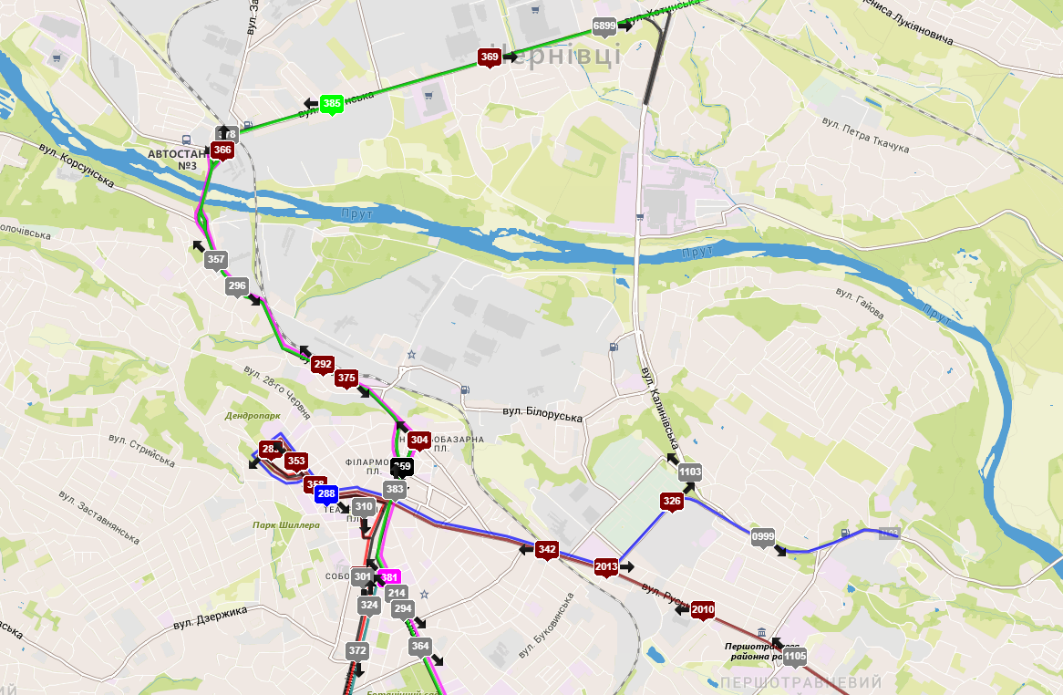The image size is (1063, 695).
Task: Open dark red vehicle marker 366
Action: [x=222, y=150]
